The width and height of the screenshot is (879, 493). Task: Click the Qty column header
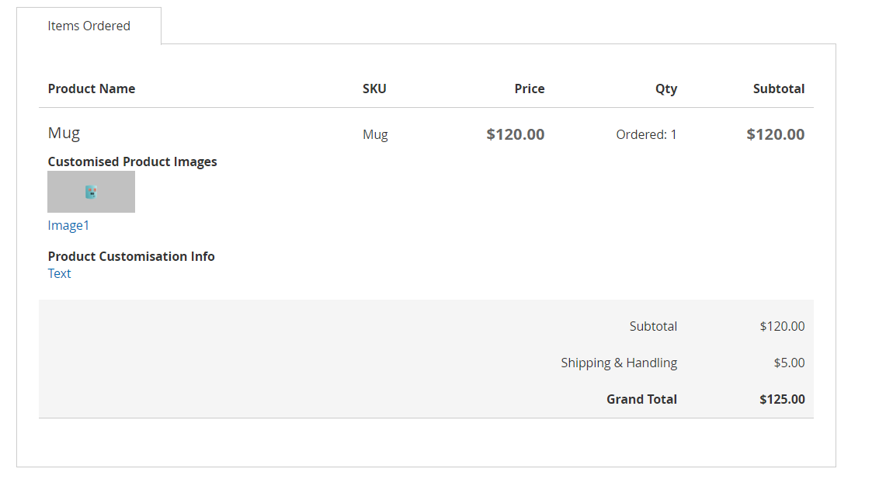[x=665, y=89]
